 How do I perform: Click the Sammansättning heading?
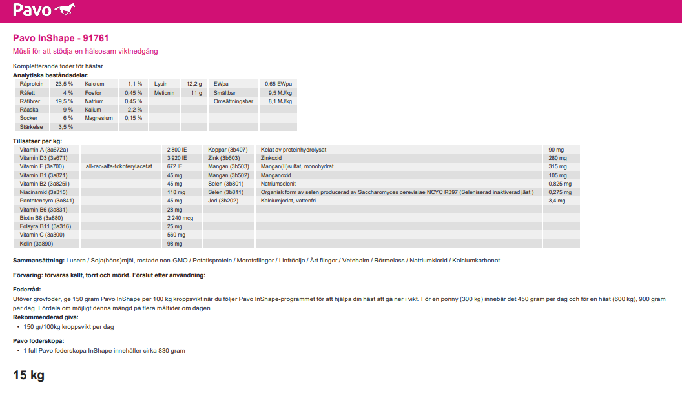click(38, 261)
